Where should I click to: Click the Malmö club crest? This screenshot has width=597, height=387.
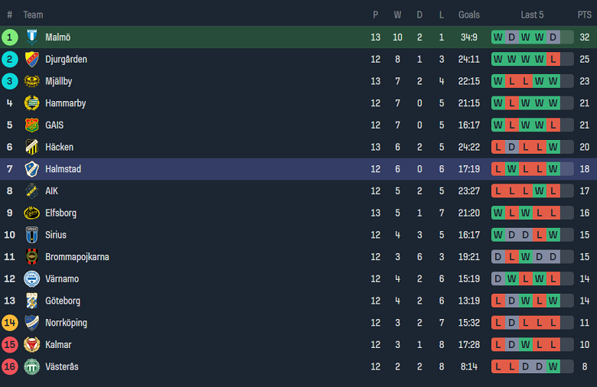click(x=32, y=37)
